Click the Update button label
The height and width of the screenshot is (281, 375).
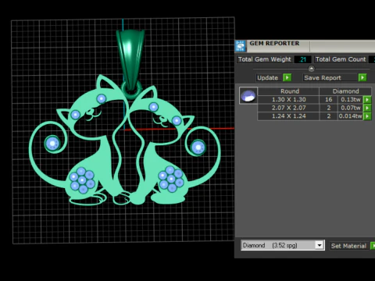(267, 78)
